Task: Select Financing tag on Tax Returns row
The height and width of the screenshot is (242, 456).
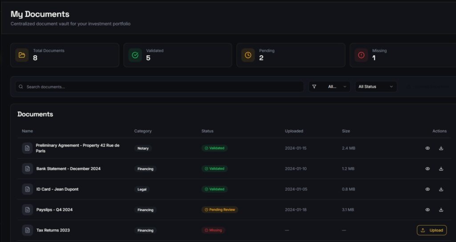Action: (146, 230)
